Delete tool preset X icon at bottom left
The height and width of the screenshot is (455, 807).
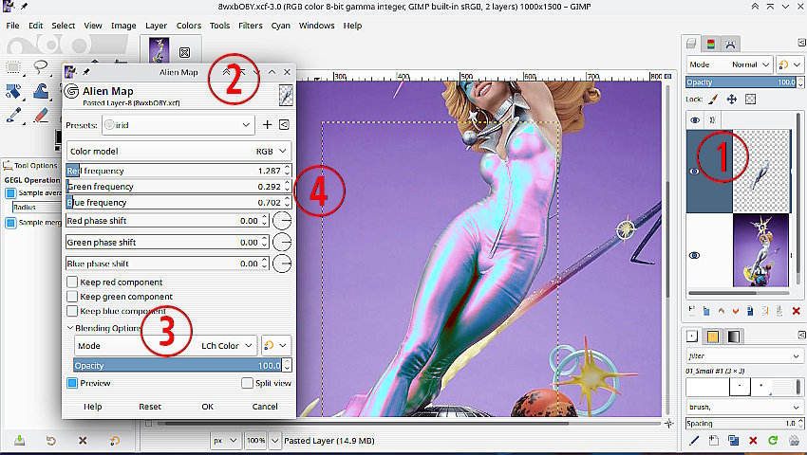(83, 441)
